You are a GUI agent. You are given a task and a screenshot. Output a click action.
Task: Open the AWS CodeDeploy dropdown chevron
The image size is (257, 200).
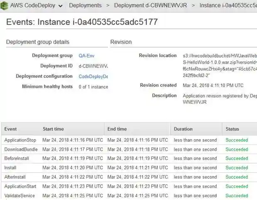coord(61,6)
